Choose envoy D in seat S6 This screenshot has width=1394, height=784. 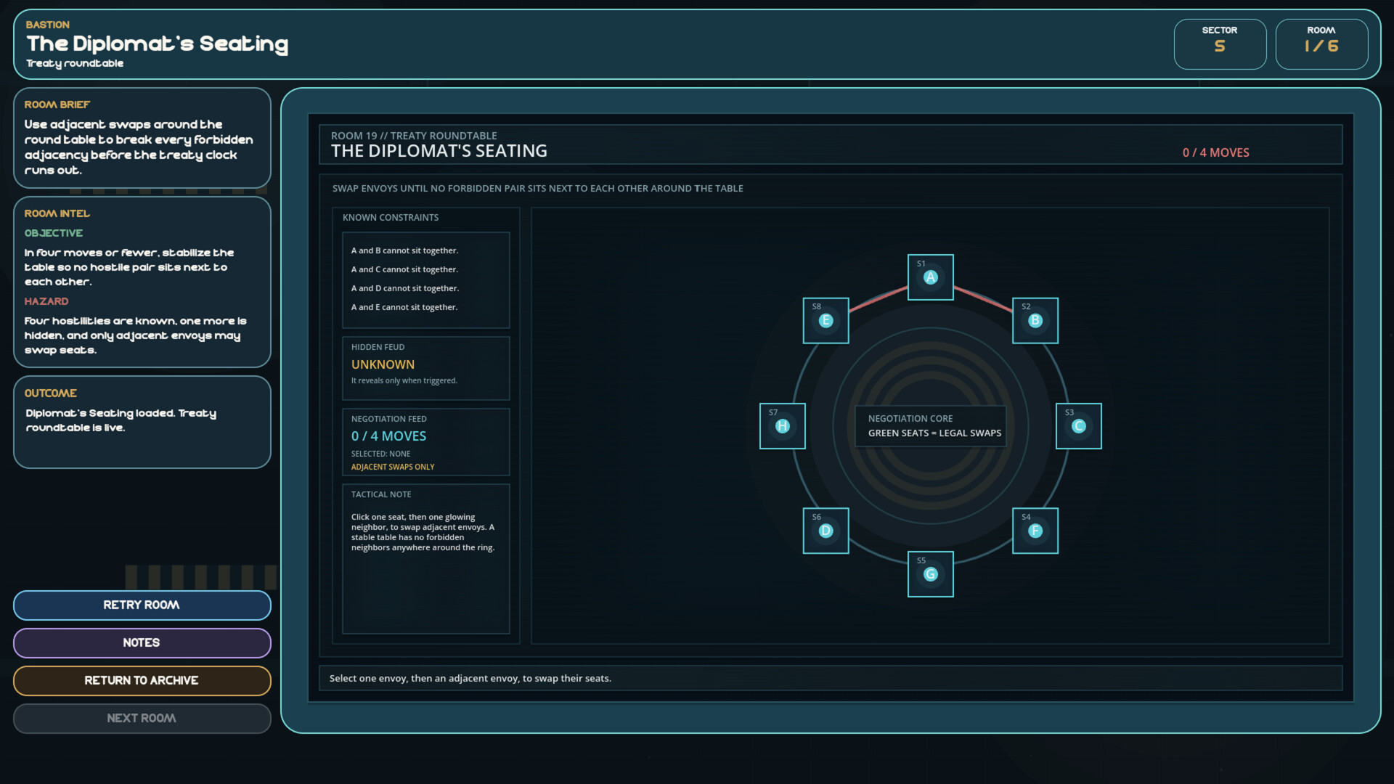[826, 531]
